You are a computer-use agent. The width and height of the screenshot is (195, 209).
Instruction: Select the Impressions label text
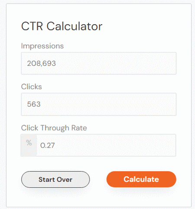point(42,46)
